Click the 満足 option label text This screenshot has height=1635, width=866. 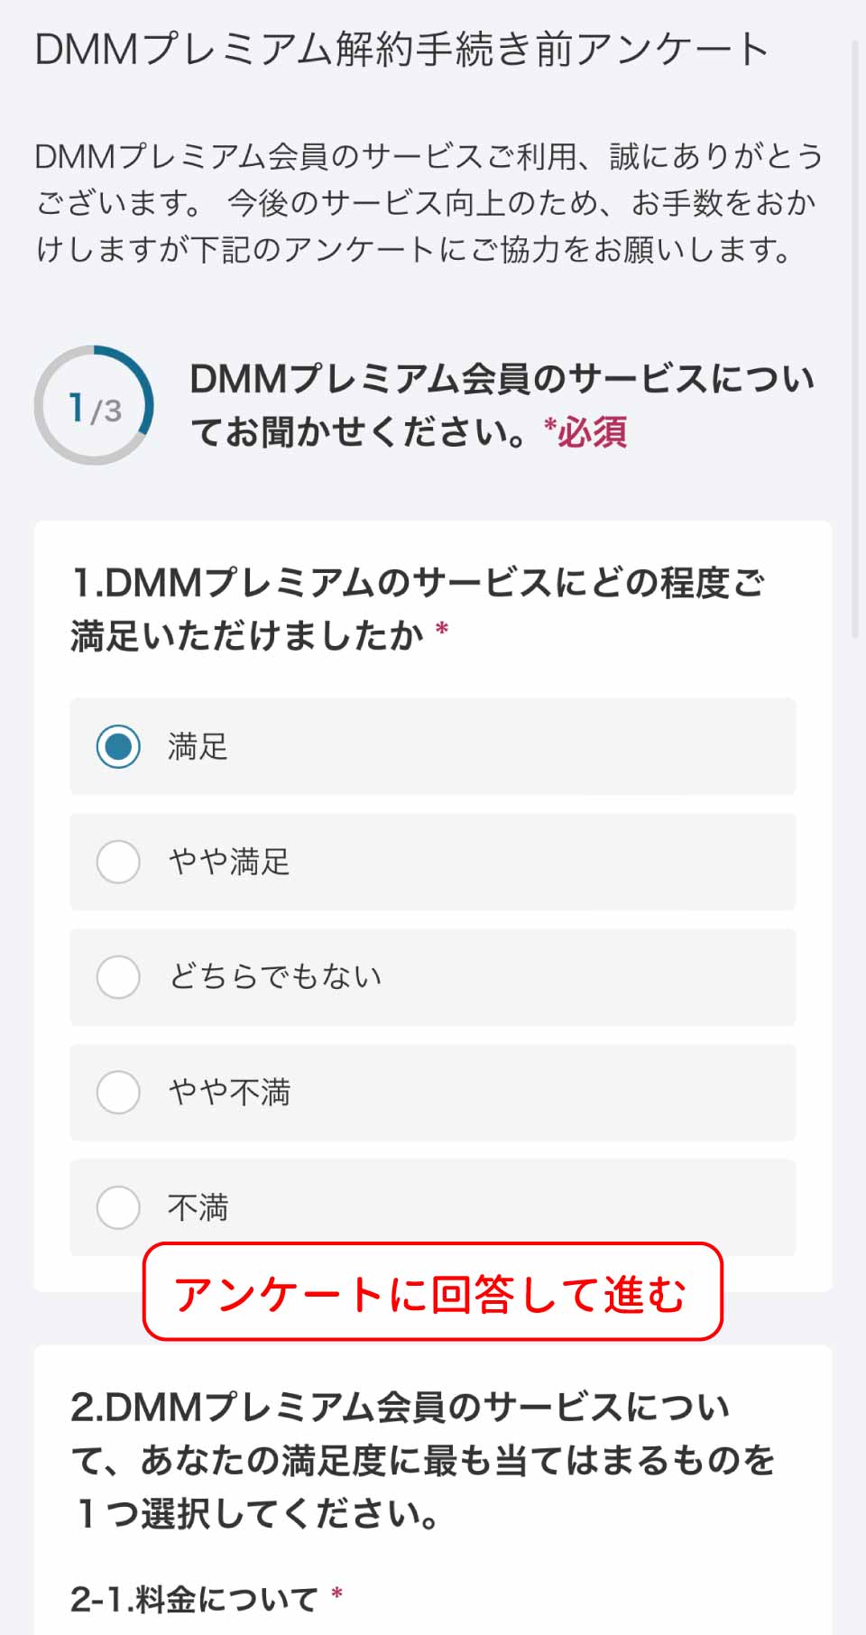pos(198,747)
